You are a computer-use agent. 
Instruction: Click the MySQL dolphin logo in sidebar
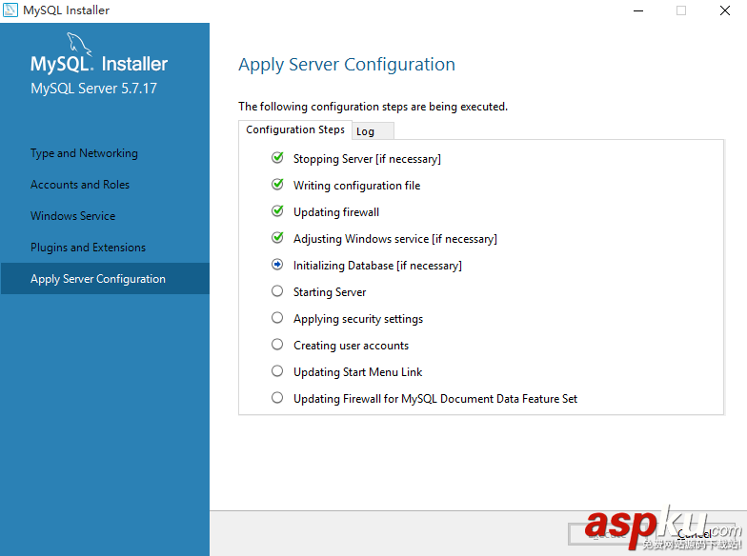(x=79, y=43)
